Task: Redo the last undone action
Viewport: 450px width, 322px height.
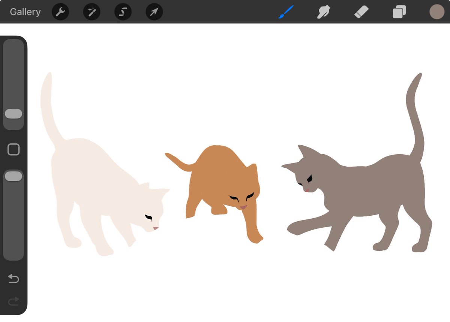Action: click(x=13, y=301)
